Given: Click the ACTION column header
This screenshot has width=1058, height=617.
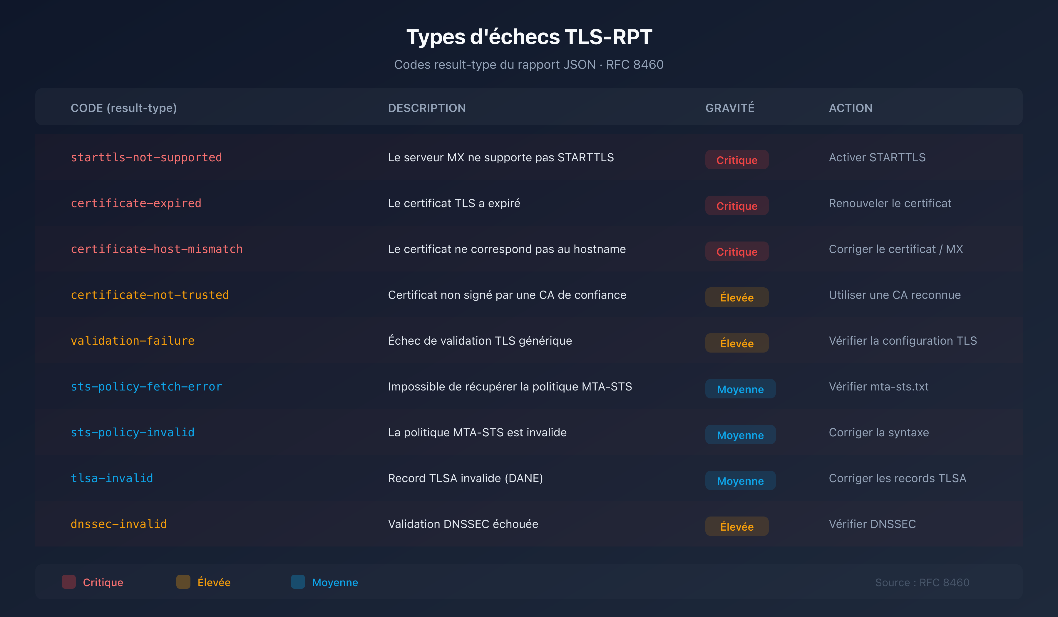Looking at the screenshot, I should coord(850,108).
